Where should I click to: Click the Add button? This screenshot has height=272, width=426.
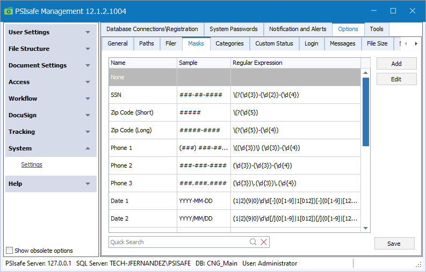tap(396, 64)
